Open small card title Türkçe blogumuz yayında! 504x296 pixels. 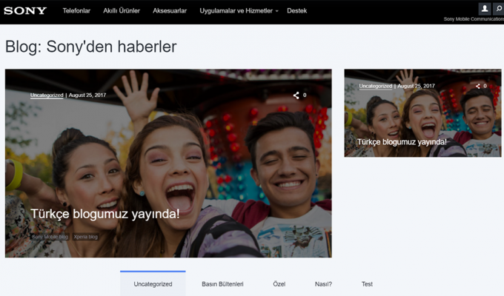click(402, 142)
